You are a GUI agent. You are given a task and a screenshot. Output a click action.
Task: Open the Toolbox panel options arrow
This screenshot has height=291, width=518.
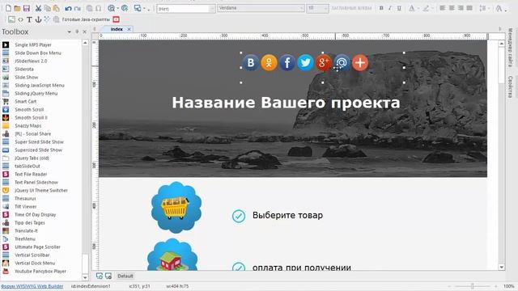[70, 32]
